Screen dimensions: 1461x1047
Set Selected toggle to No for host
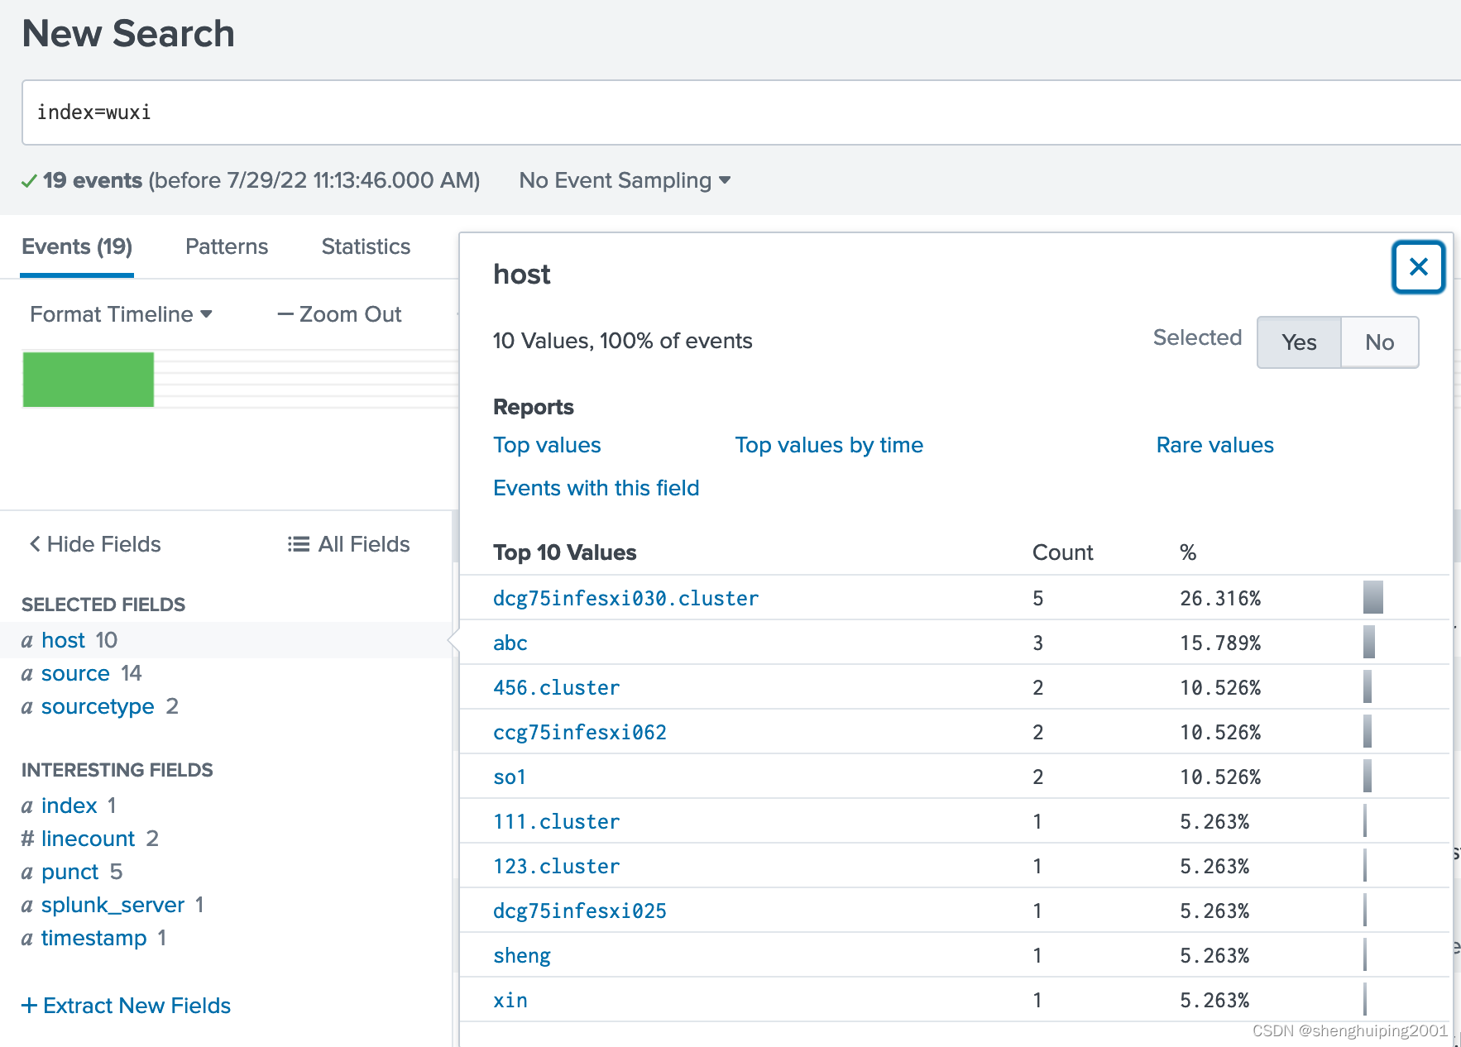(x=1379, y=342)
